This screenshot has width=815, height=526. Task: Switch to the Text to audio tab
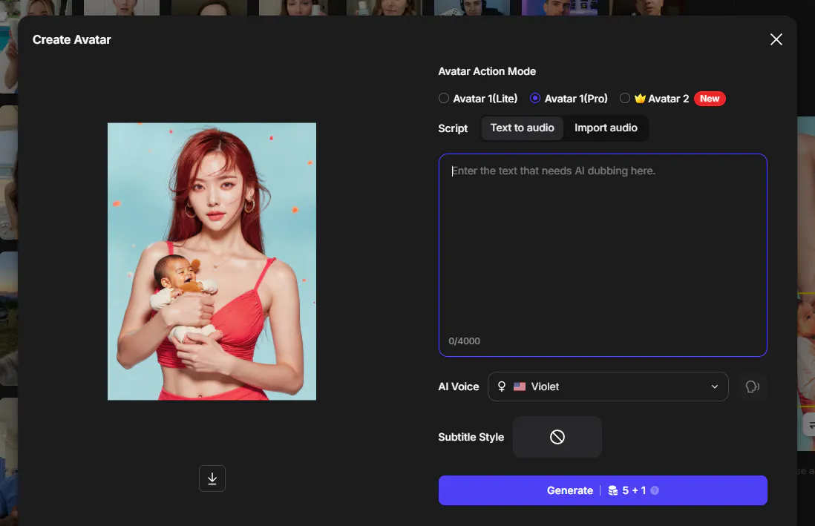click(522, 128)
